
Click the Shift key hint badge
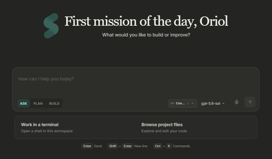(x=113, y=146)
